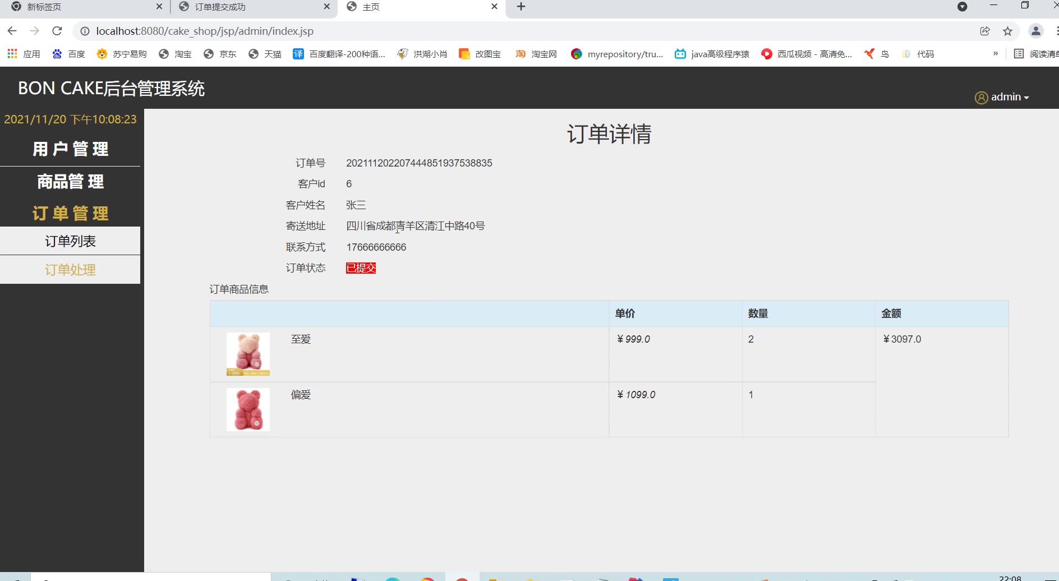Open the site information icon in address bar
1059x581 pixels.
[85, 31]
